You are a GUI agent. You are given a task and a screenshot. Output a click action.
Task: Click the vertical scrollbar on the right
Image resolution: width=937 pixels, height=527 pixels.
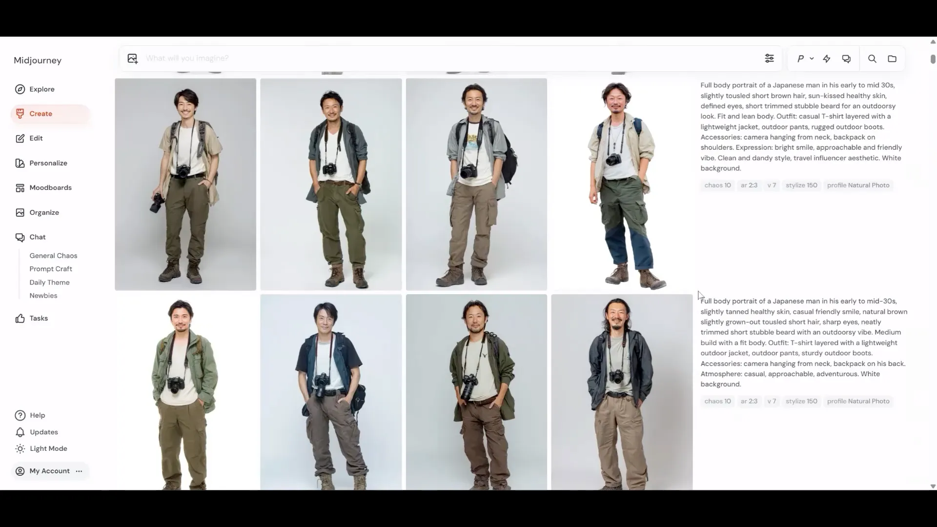[933, 60]
